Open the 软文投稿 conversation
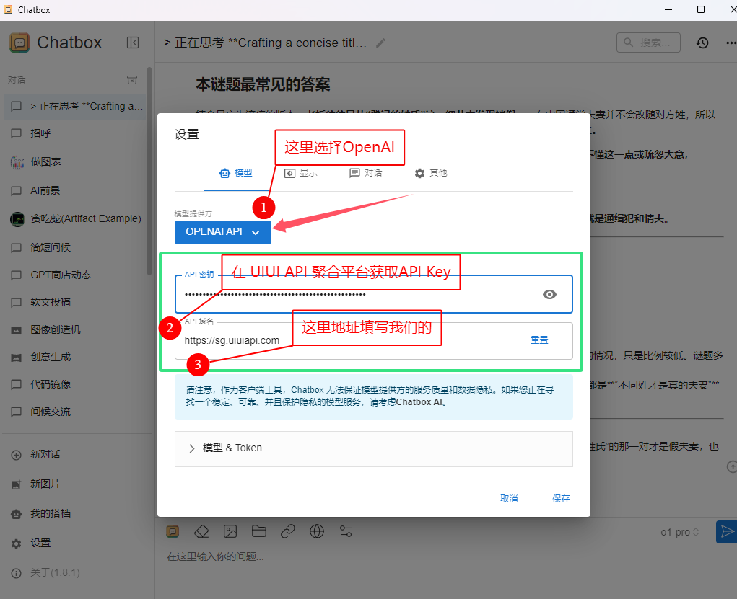Image resolution: width=737 pixels, height=599 pixels. [75, 302]
